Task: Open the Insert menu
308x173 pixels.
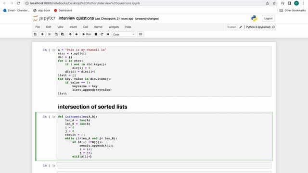Action: pos(73,27)
